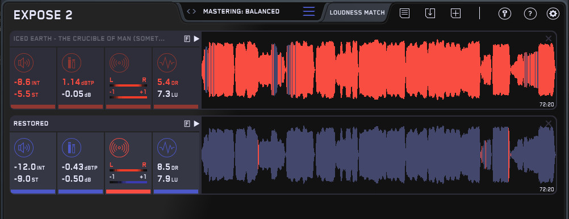This screenshot has height=219, width=569.
Task: Click -0.05 dB peak value
Action: click(76, 95)
